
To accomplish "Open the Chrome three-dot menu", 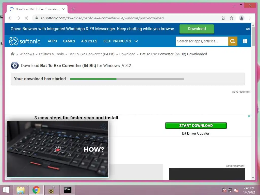I will click(250, 18).
